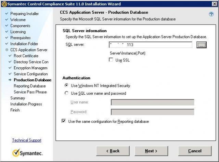
Task: Click the Symantec logo
Action: click(x=27, y=153)
